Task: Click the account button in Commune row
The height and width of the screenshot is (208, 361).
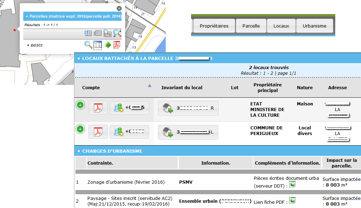Action: [x=129, y=132]
